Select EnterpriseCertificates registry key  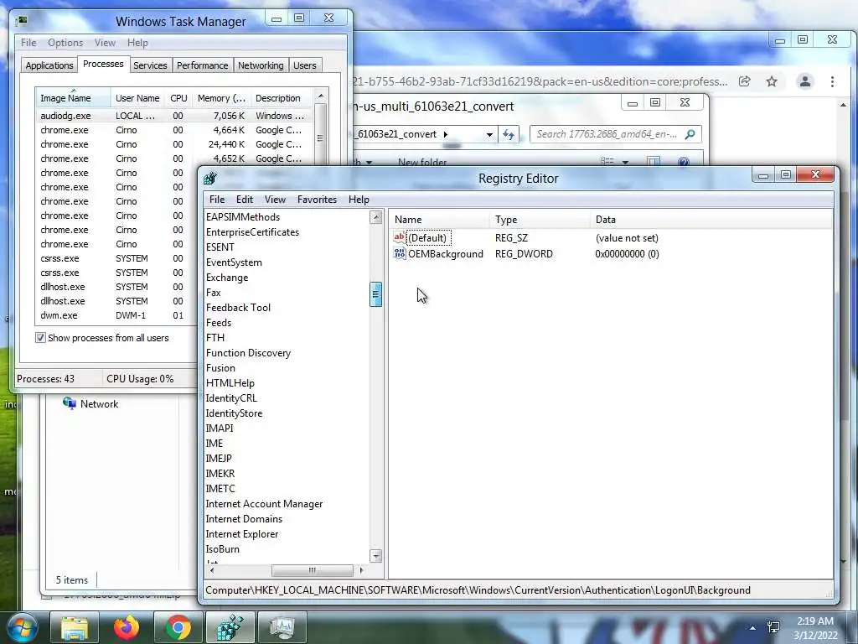(x=253, y=232)
